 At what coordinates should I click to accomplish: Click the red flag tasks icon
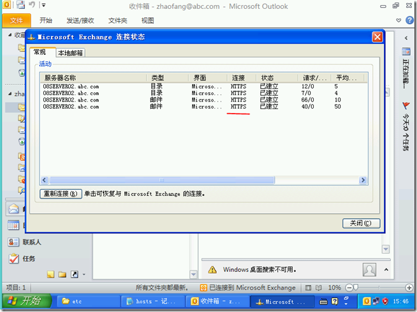pos(406,106)
